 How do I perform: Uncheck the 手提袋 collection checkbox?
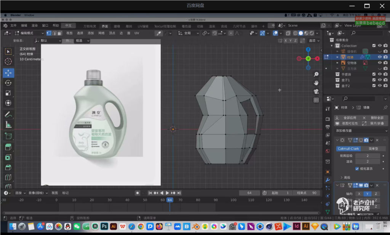(374, 74)
